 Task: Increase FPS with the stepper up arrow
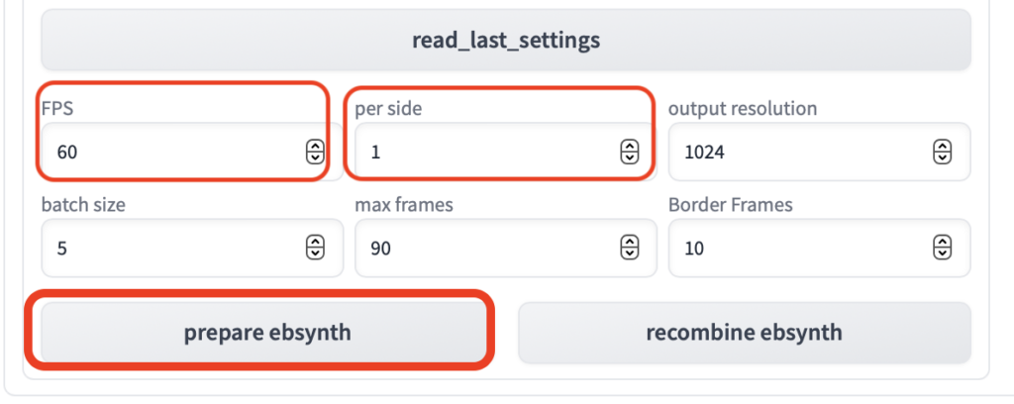(x=315, y=147)
